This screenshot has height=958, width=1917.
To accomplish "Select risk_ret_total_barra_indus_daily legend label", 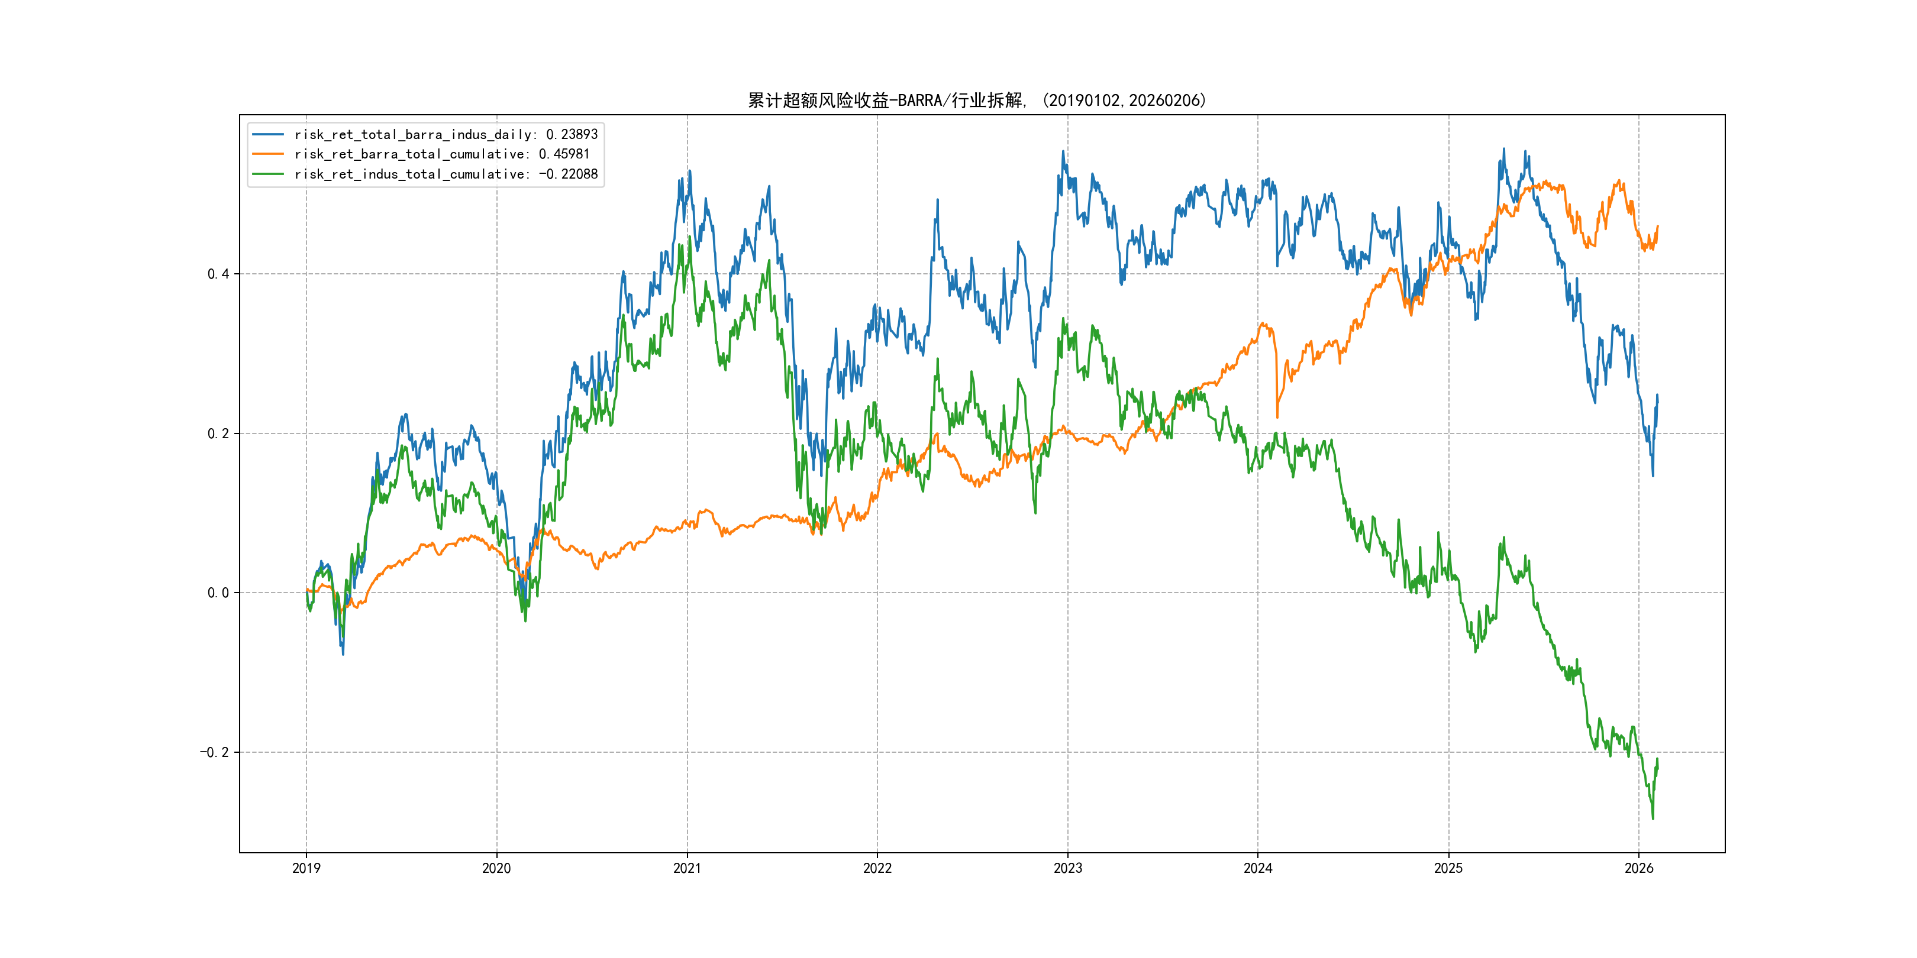I will 446,135.
